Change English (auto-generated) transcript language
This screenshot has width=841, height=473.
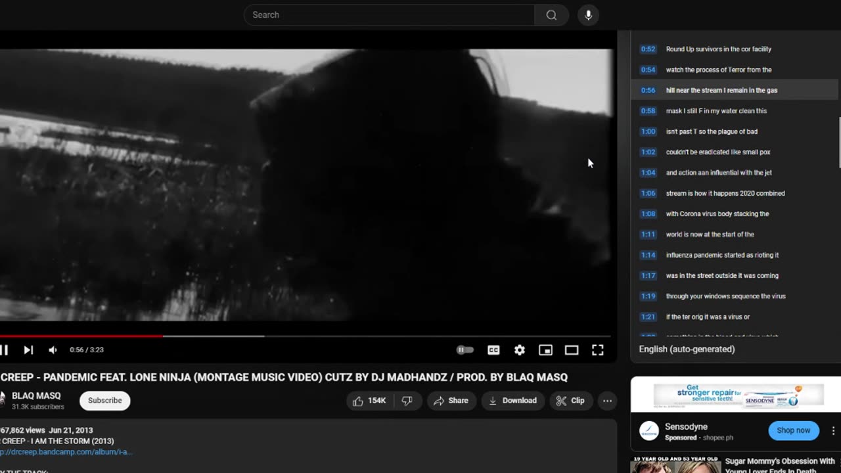point(687,349)
